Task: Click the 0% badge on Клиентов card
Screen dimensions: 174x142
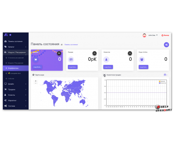Action: [130, 53]
